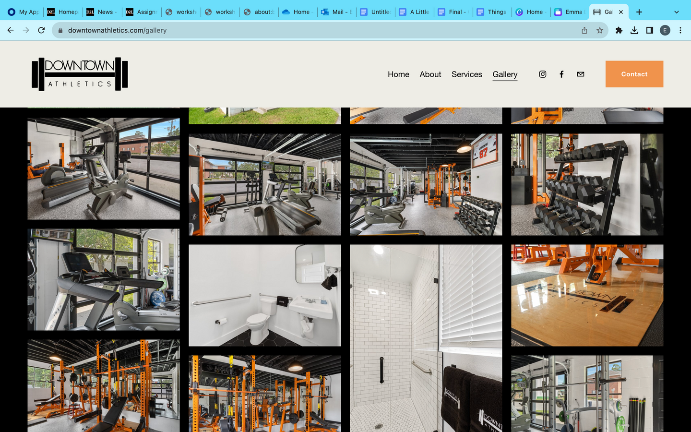
Task: Expand the tab search chevron
Action: 677,12
